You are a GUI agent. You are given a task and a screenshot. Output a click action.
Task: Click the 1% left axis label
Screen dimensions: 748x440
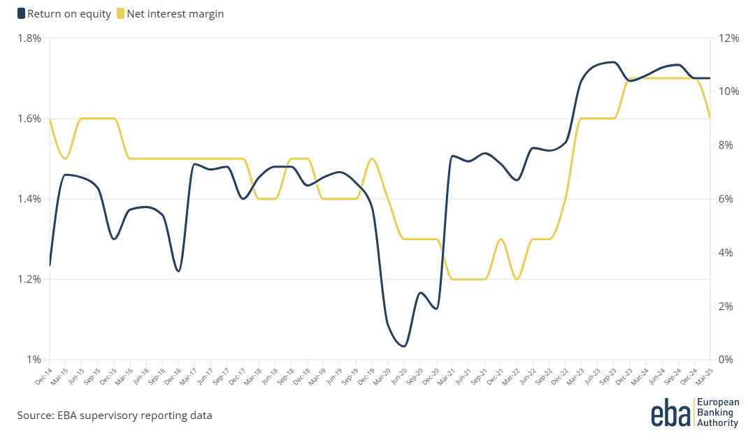[x=35, y=360]
